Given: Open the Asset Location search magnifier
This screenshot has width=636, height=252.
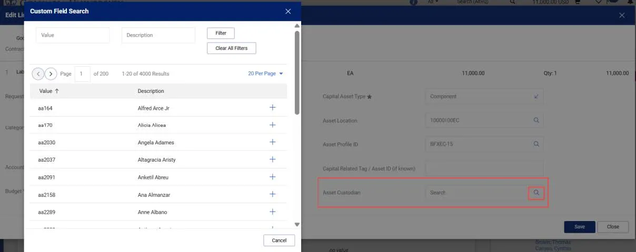Looking at the screenshot, I should coord(536,120).
